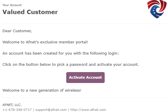Click the +1-678-348-0717 phone number
168x112 pixels.
click(17, 110)
